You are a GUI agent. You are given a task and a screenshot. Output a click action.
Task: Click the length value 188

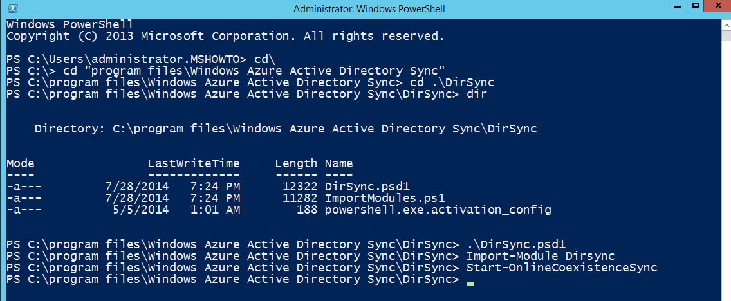pyautogui.click(x=307, y=210)
